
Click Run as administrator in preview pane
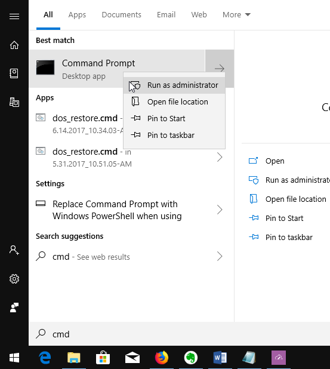(x=298, y=180)
